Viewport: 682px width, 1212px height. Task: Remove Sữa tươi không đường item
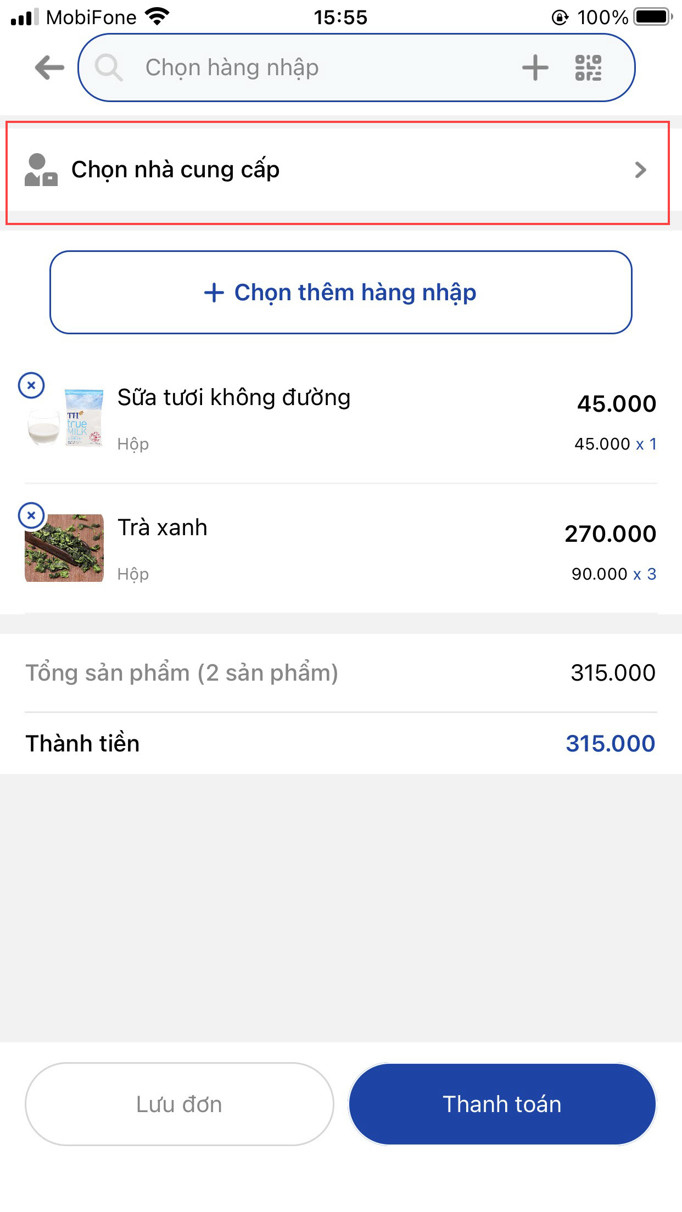point(31,385)
